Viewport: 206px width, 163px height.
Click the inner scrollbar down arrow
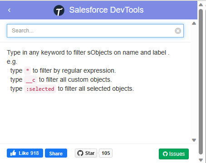(x=194, y=140)
